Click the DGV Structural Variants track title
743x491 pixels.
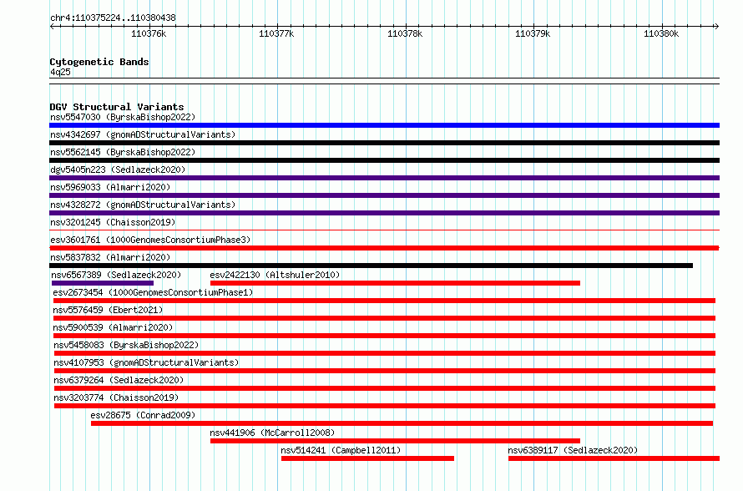[117, 107]
